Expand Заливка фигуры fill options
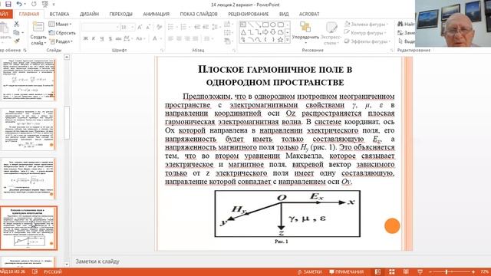 click(x=366, y=24)
